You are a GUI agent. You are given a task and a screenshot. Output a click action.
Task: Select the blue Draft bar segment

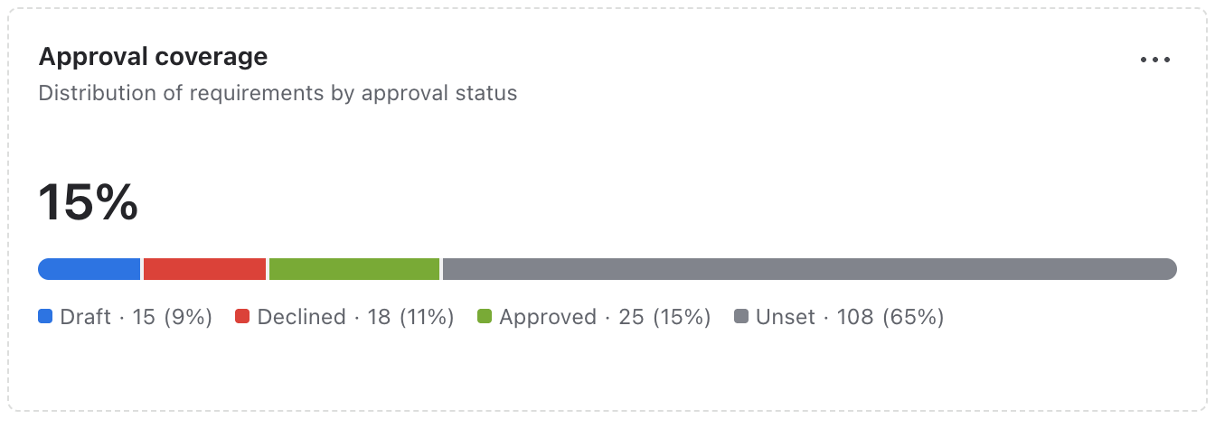pyautogui.click(x=89, y=269)
